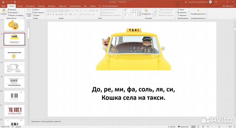236x128 pixels.
Task: Click fit slide to window icon
Action: tap(234, 127)
